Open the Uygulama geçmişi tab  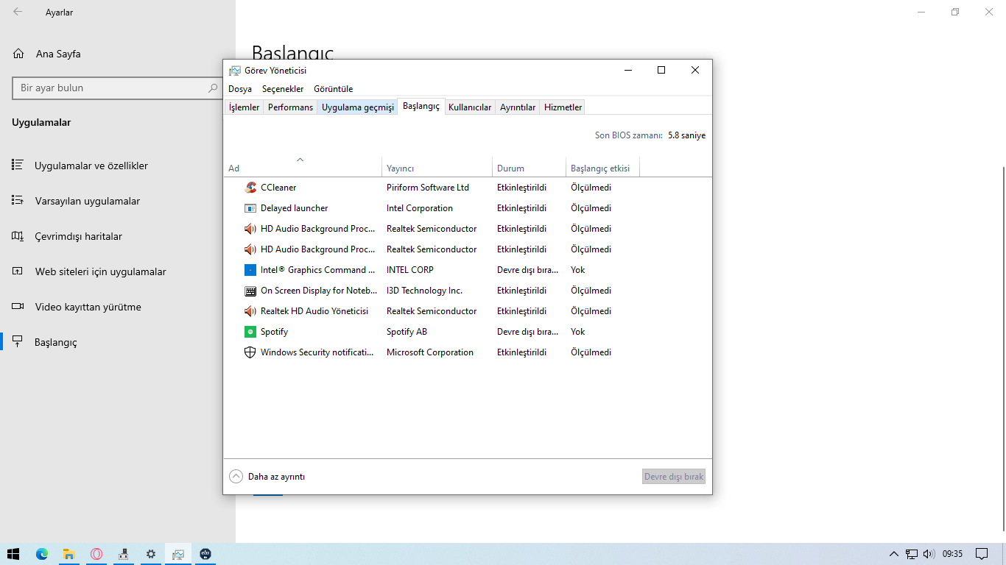point(358,107)
